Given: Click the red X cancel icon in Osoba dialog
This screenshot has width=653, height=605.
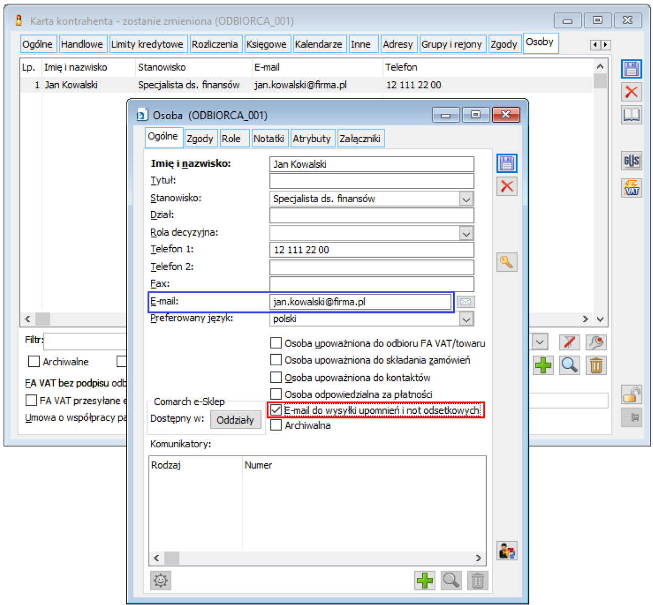Looking at the screenshot, I should pyautogui.click(x=506, y=187).
